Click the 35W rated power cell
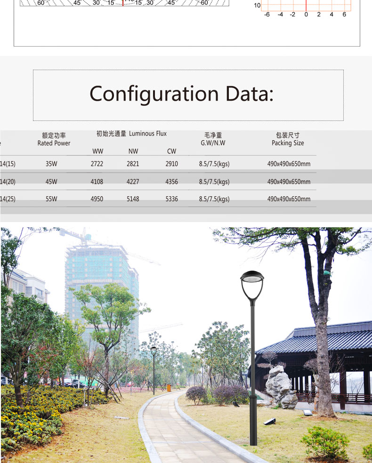Viewport: 372px width, 463px height. [x=51, y=164]
